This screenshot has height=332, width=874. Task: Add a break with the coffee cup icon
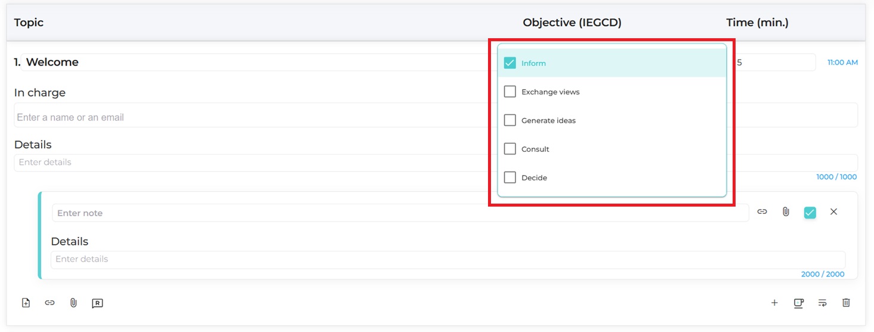click(798, 303)
